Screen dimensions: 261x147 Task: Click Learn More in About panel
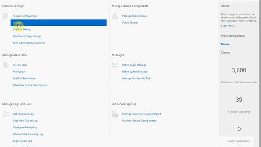click(x=228, y=26)
